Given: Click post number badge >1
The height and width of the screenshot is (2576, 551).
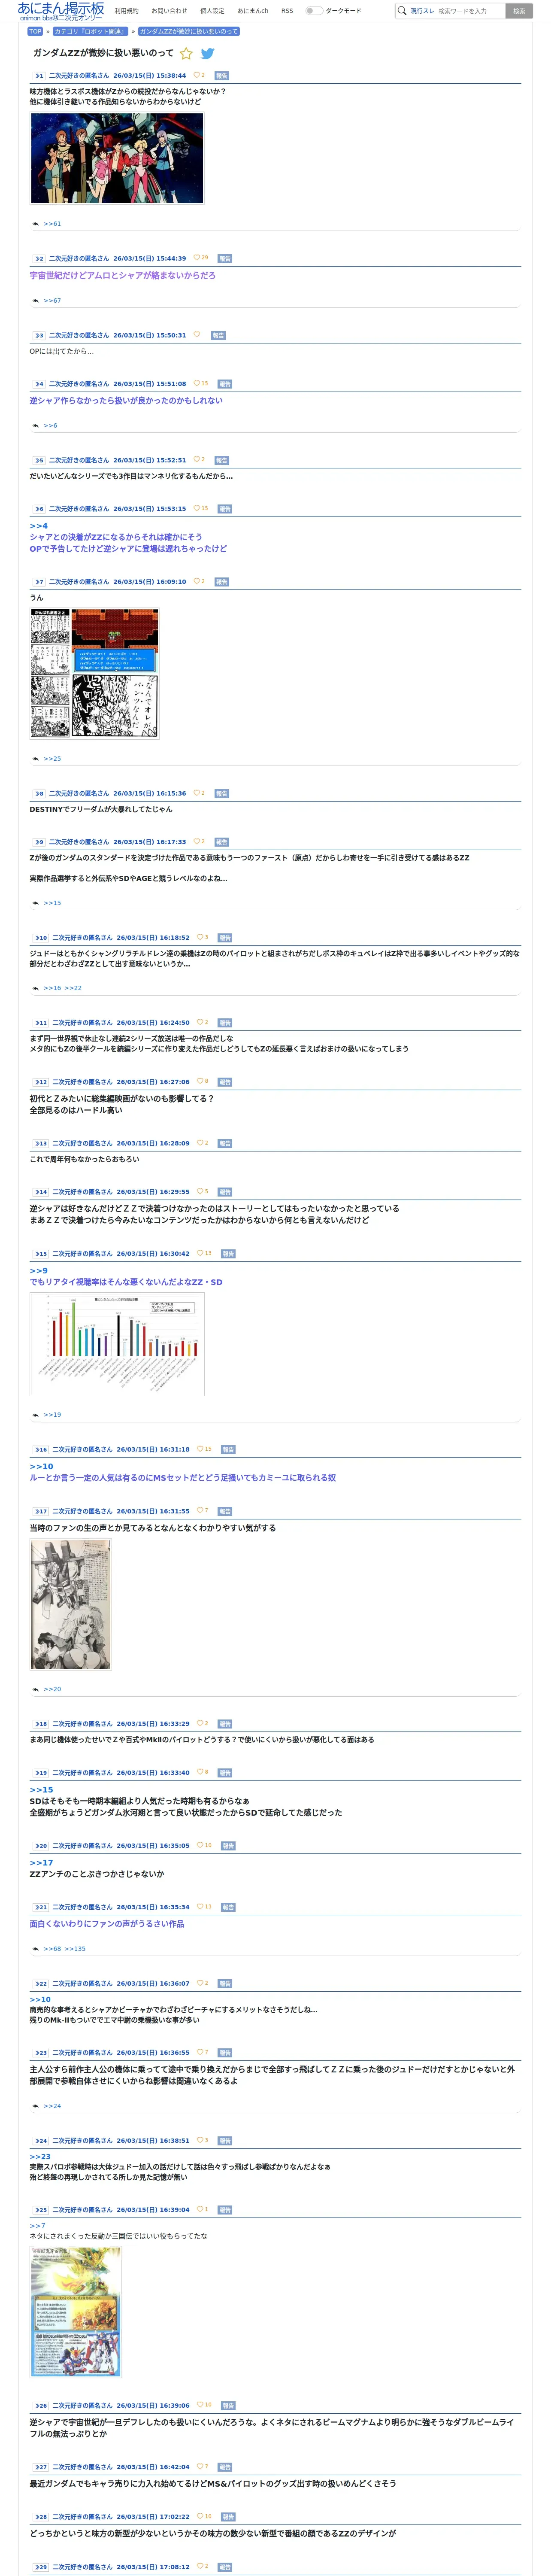Looking at the screenshot, I should (x=38, y=76).
